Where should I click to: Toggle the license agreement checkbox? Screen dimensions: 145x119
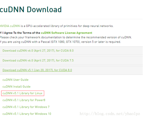click(1, 33)
